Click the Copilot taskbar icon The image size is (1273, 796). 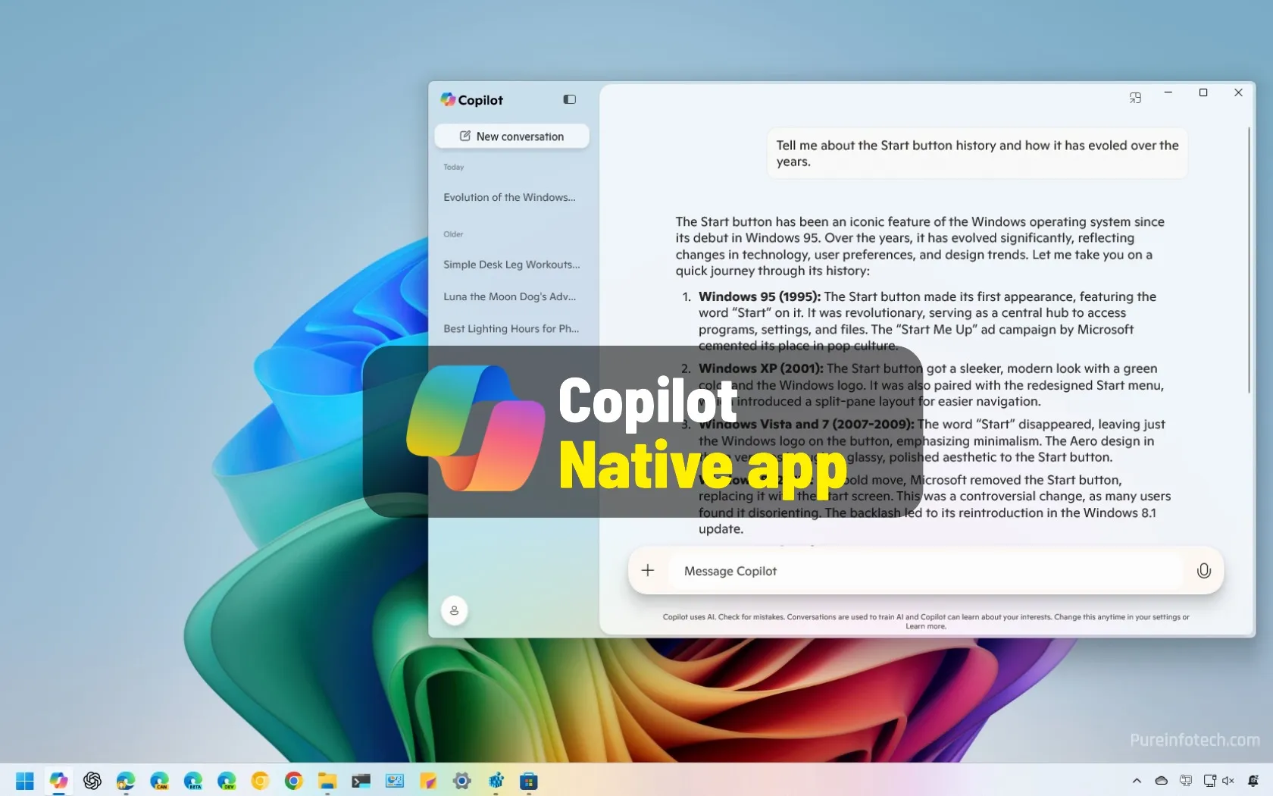58,781
